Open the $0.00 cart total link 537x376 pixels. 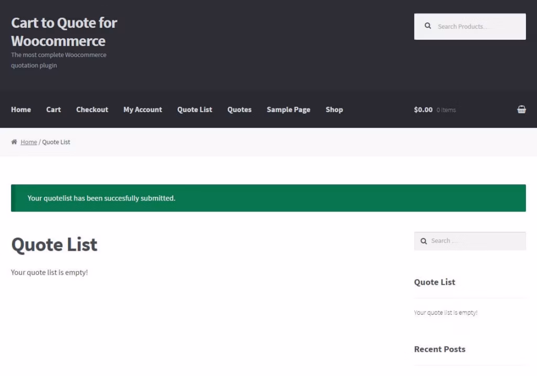[423, 109]
